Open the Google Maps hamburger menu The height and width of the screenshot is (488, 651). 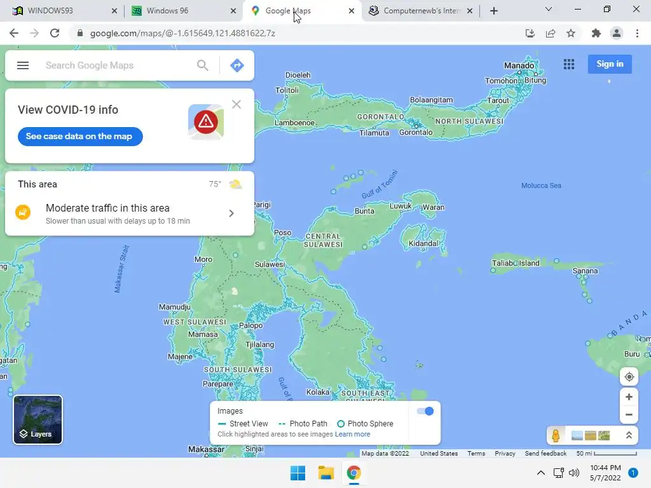pos(23,65)
